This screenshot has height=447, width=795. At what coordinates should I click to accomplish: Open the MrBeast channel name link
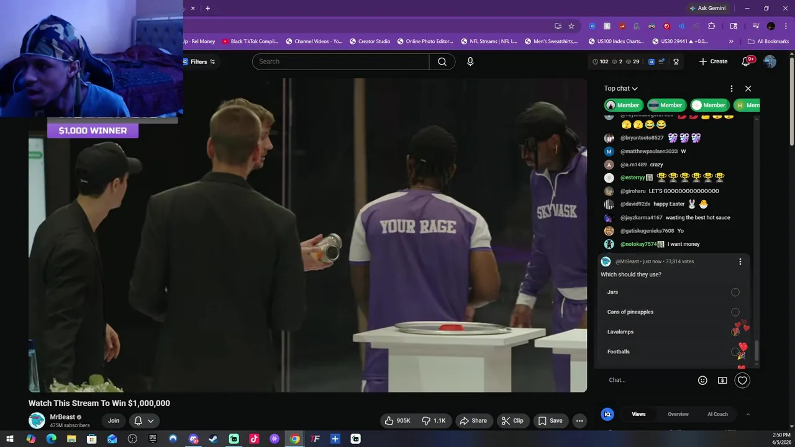click(x=62, y=417)
